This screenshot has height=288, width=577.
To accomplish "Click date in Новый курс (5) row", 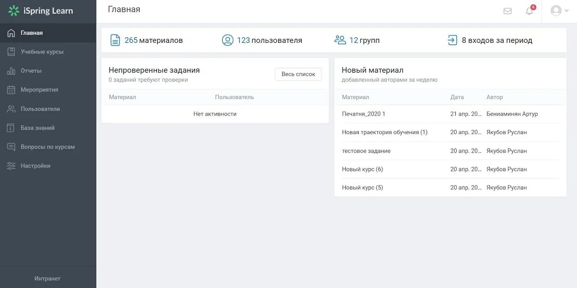I will pos(466,188).
